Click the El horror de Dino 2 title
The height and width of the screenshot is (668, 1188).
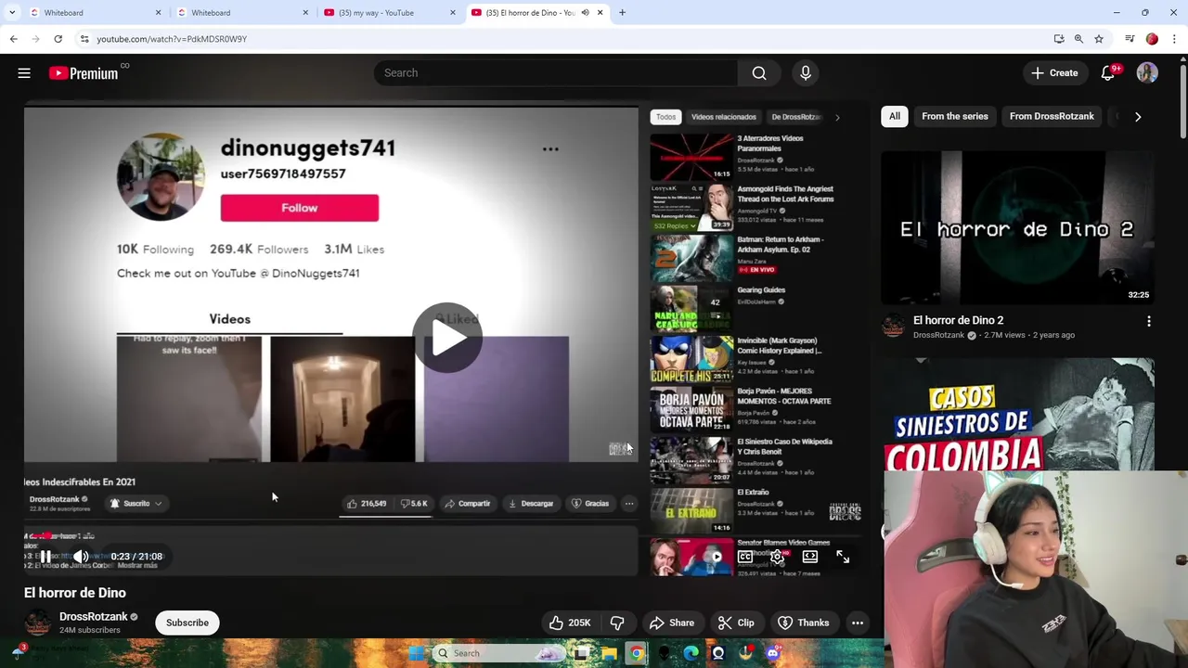(x=958, y=320)
